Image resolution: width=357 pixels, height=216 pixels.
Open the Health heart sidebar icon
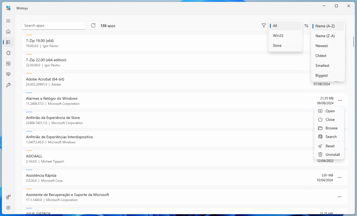pyautogui.click(x=8, y=74)
